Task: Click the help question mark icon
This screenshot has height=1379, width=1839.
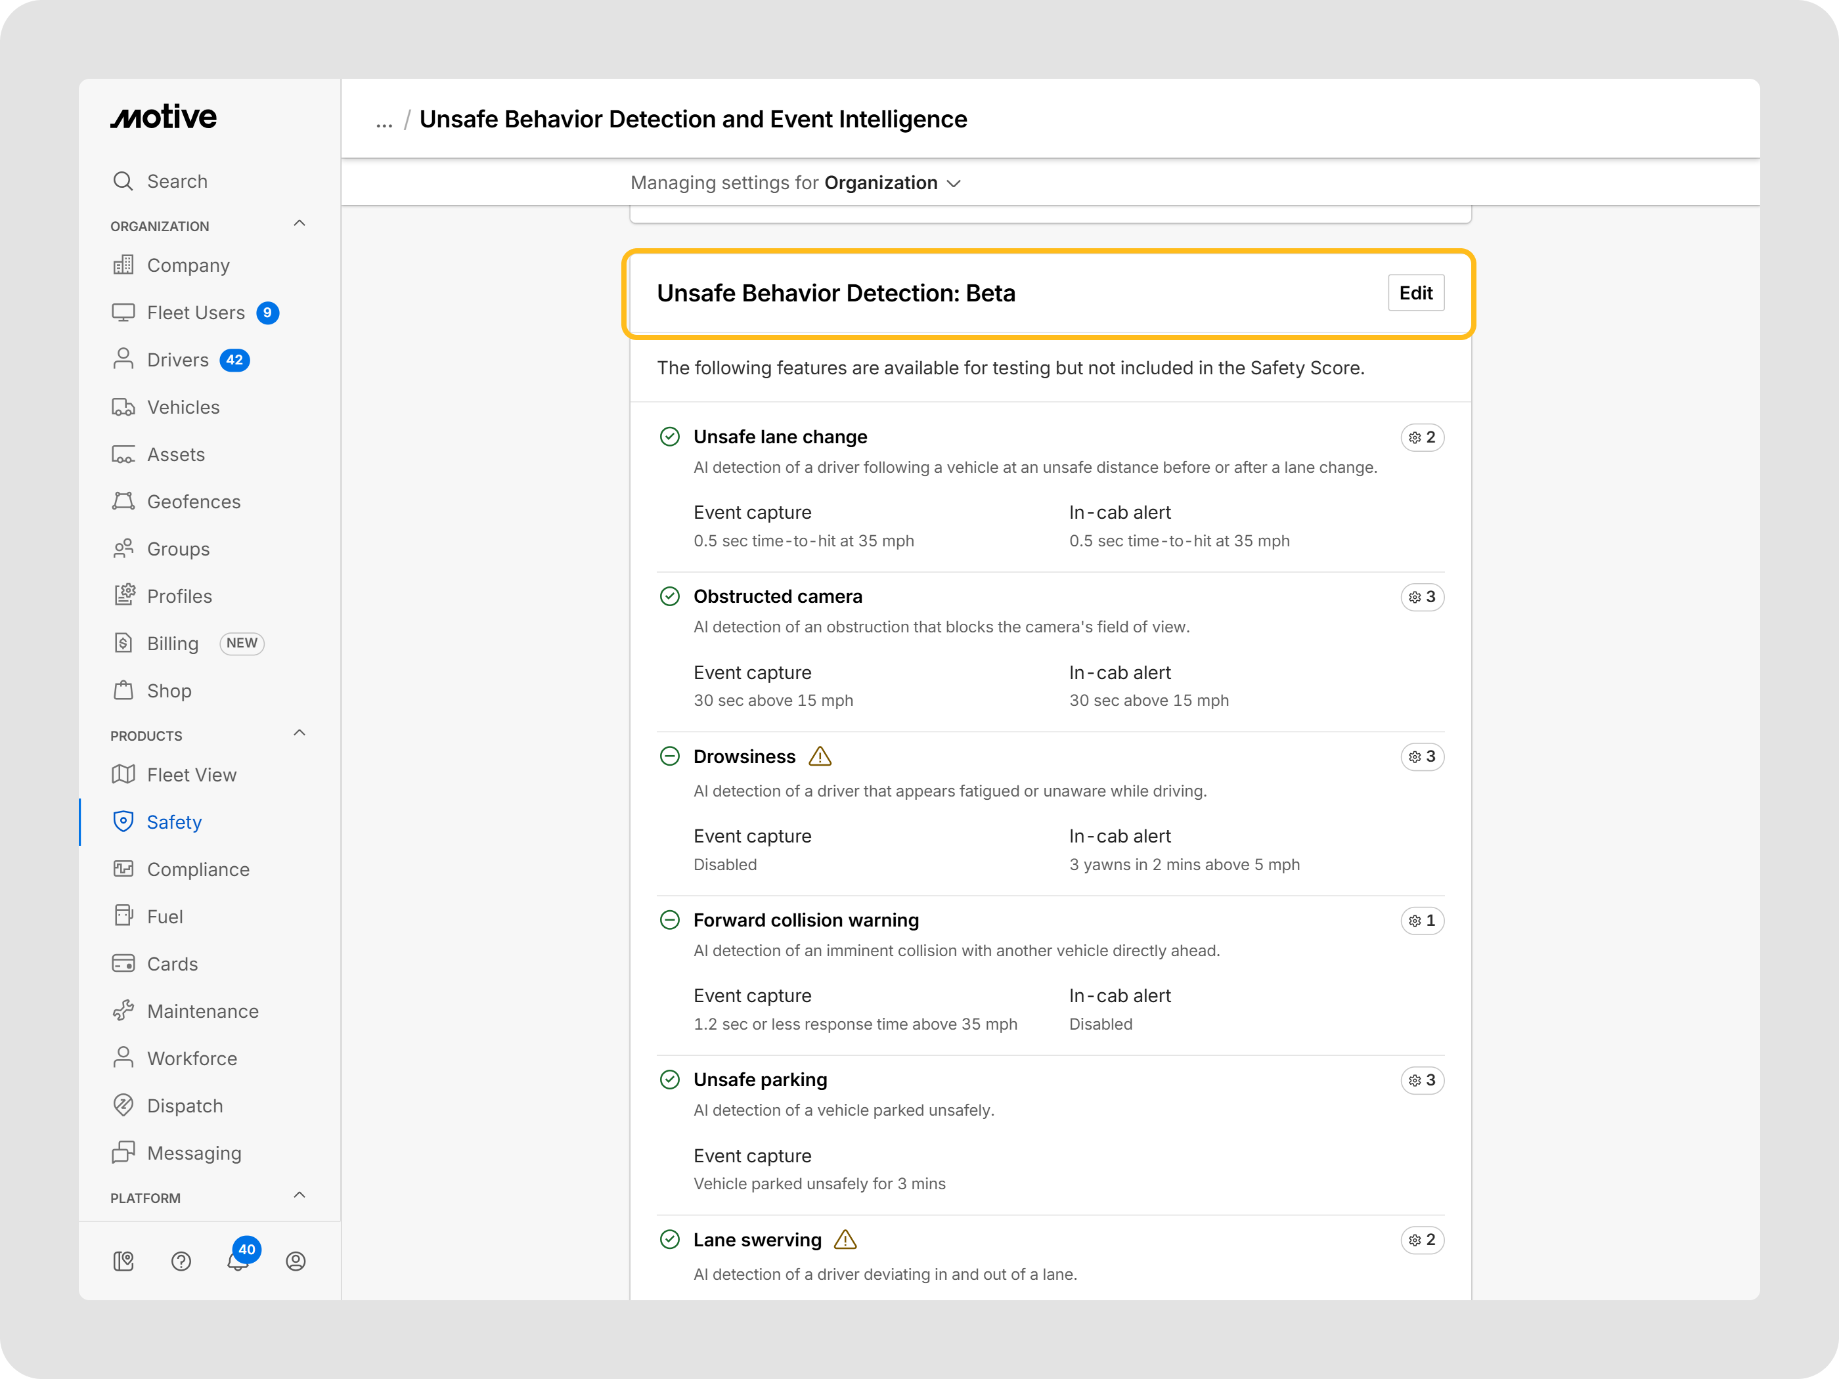Action: 181,1261
